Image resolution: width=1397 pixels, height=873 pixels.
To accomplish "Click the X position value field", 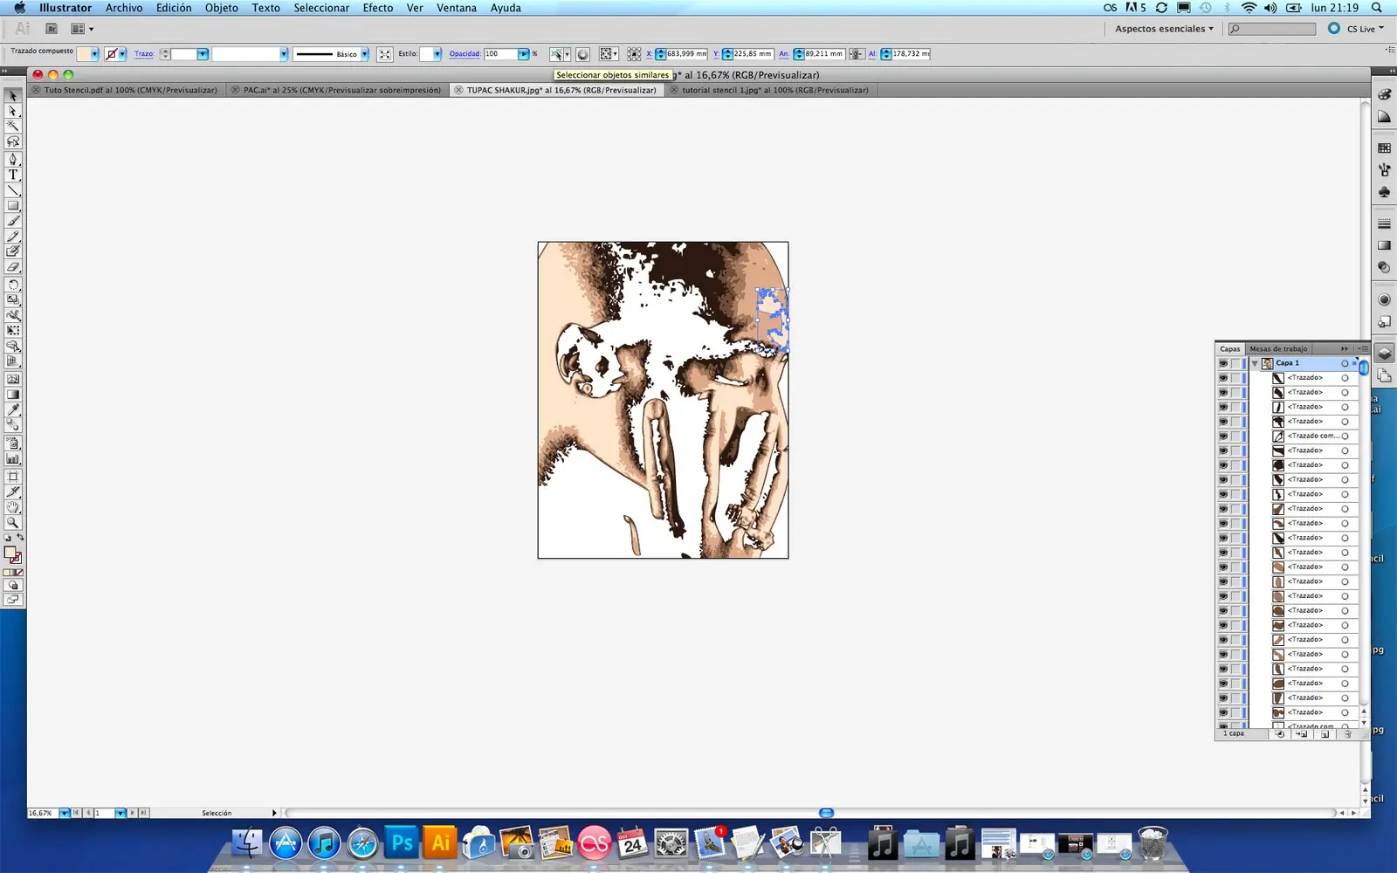I will 686,54.
